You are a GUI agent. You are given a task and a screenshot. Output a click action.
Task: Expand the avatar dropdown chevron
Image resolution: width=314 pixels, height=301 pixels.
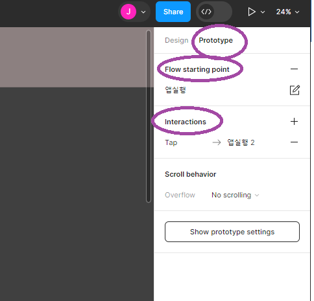[143, 12]
